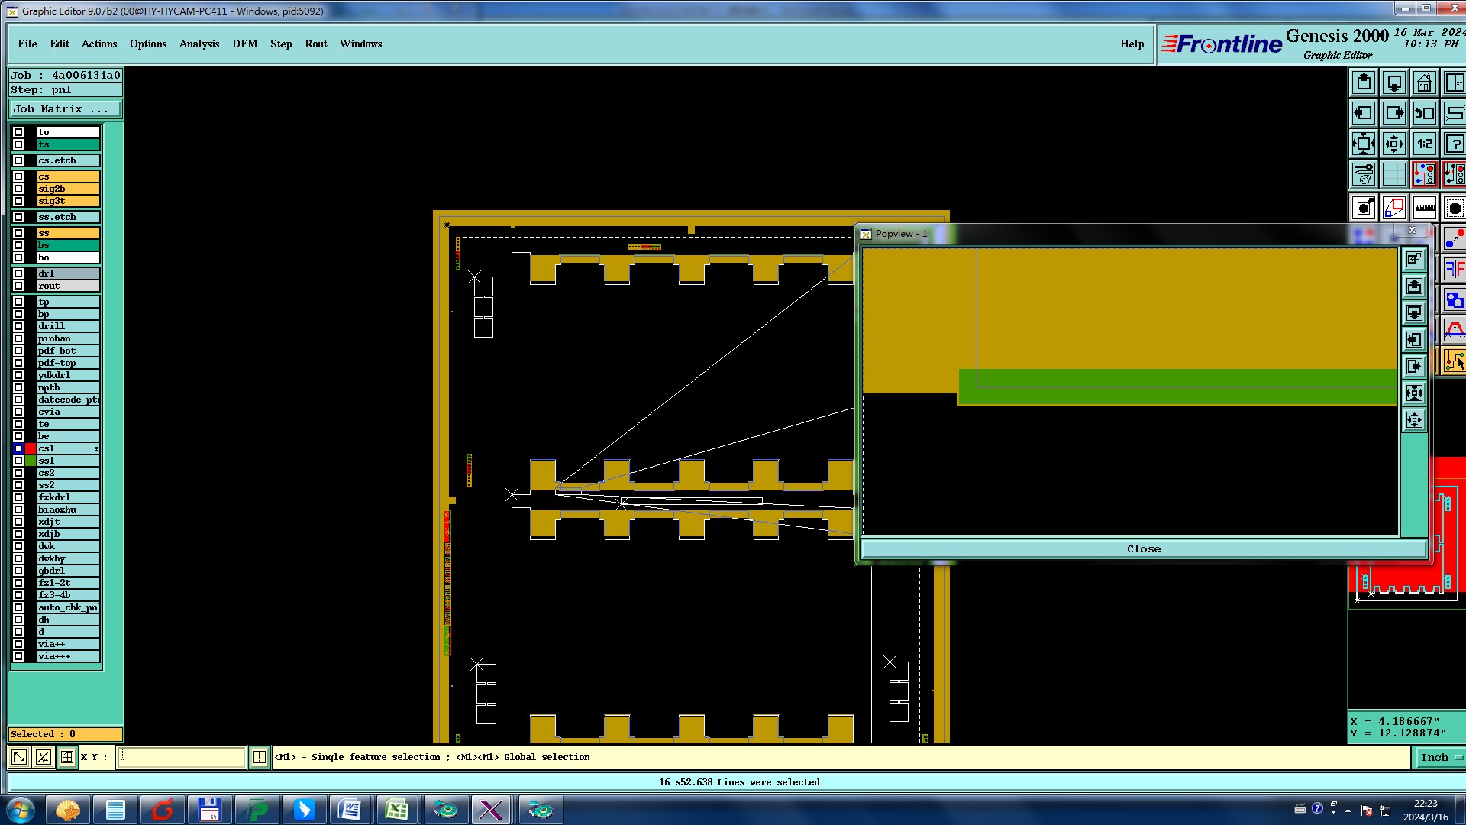Click the Popview pan left icon

click(1415, 340)
